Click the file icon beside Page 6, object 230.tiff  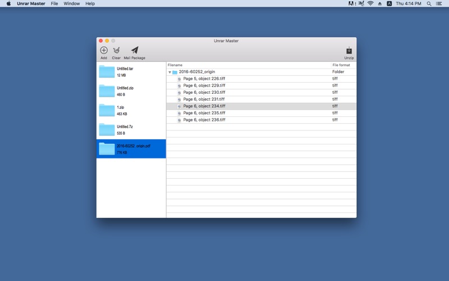click(x=179, y=93)
